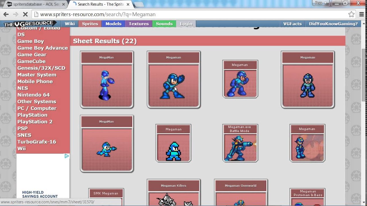Click the AdChoices icon on the advertisement
Screen dimensions: 367x206
[67, 156]
